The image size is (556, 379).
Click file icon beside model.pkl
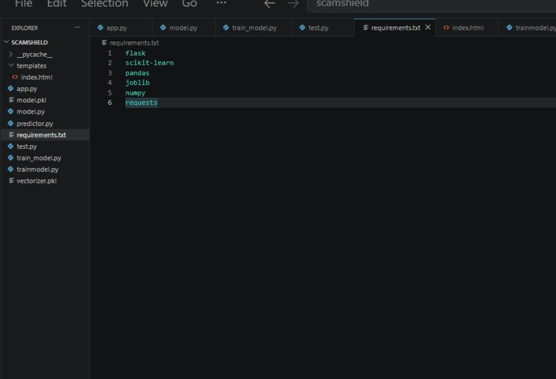click(11, 100)
